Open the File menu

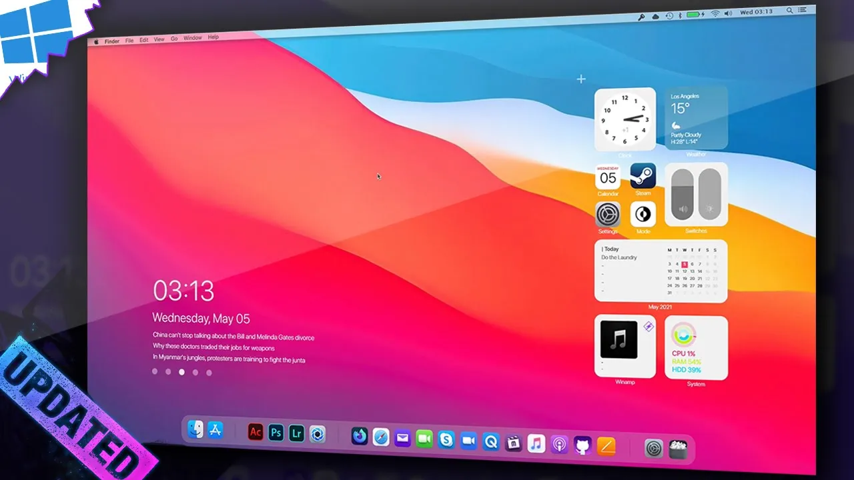pyautogui.click(x=130, y=41)
